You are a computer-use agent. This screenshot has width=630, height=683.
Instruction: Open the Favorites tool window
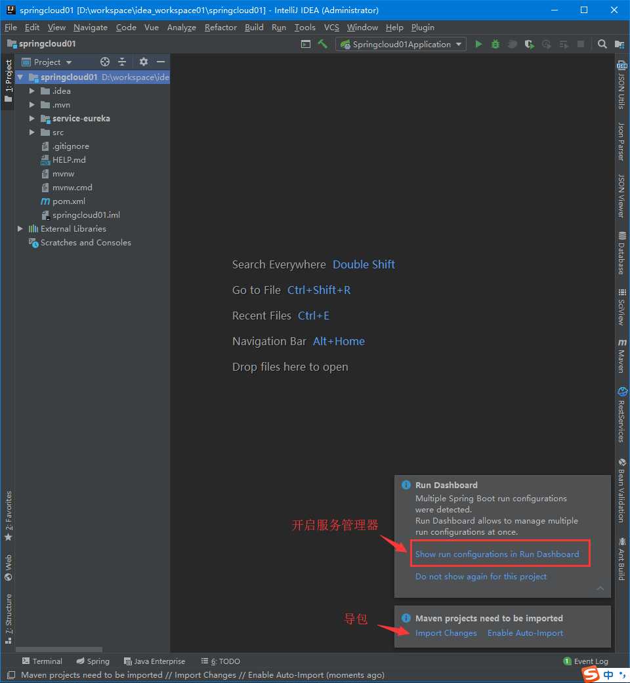point(9,516)
